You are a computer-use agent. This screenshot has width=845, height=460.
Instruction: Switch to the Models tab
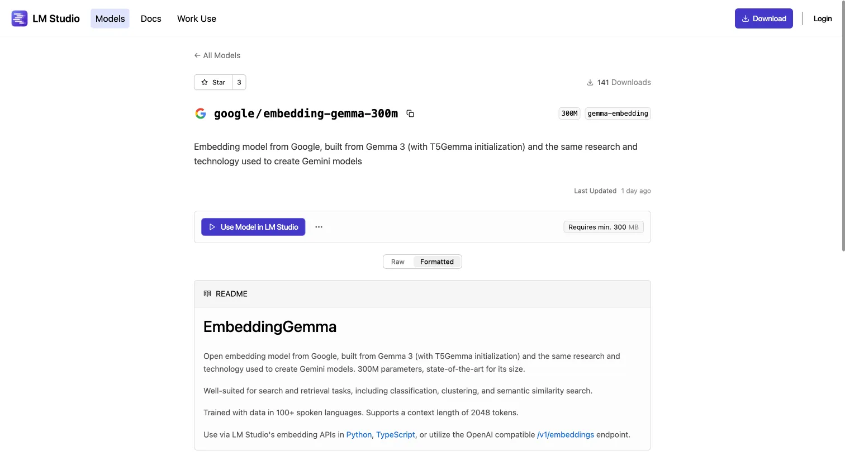click(110, 18)
